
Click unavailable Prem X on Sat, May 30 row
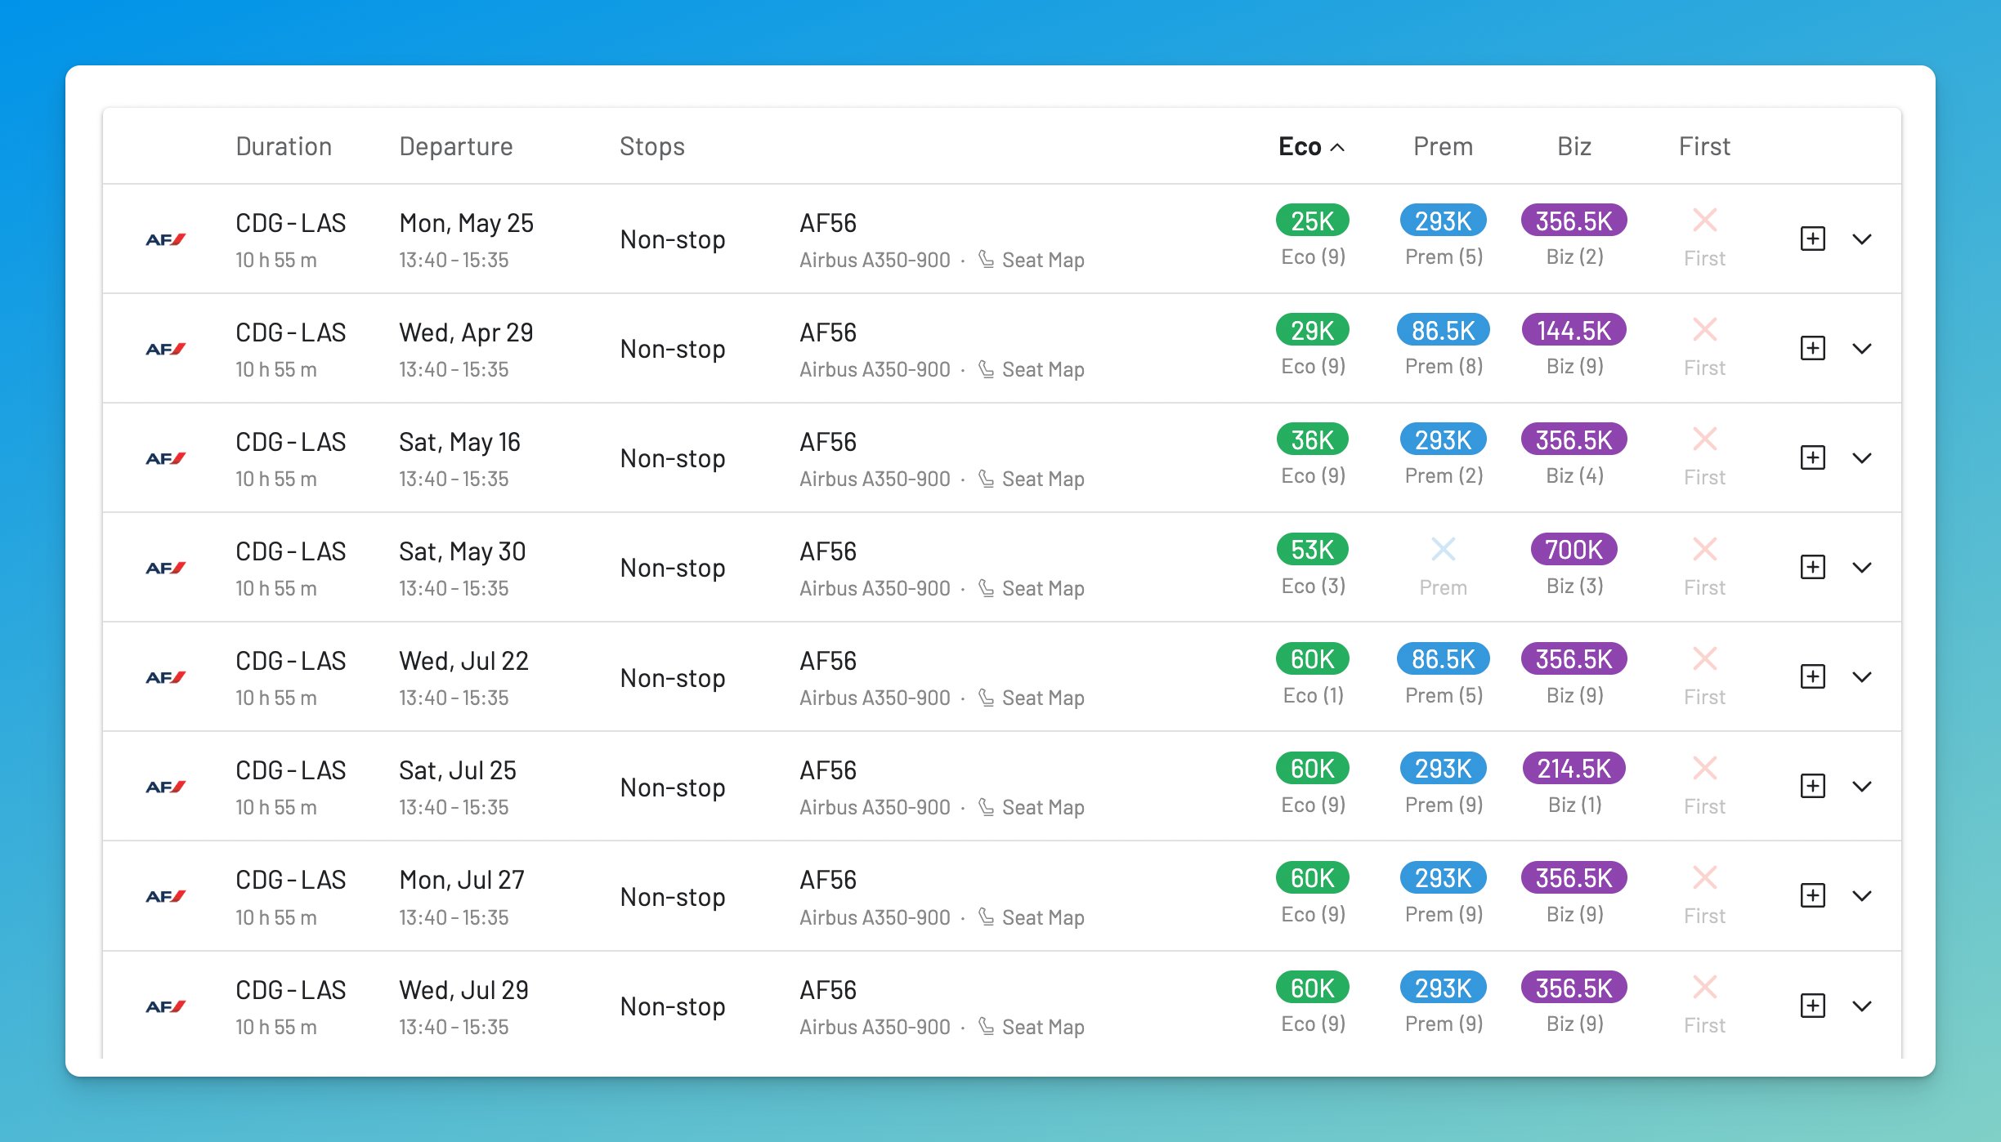[x=1443, y=549]
